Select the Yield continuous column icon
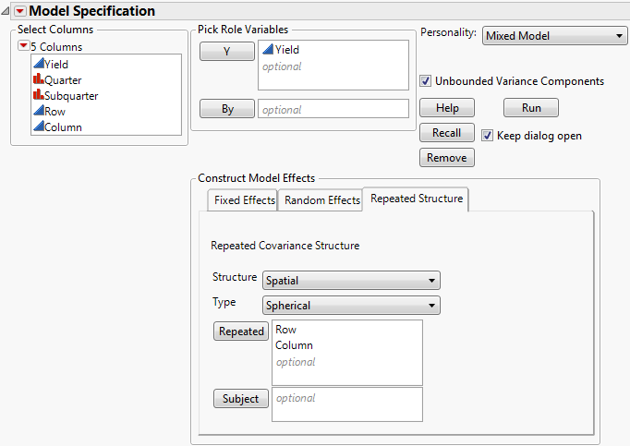630x446 pixels. coord(37,65)
